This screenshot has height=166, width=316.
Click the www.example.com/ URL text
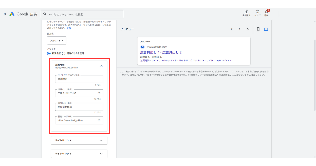pyautogui.click(x=157, y=47)
